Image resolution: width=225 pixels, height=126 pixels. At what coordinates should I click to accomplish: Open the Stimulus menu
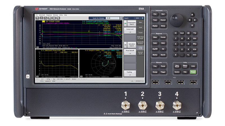[x=55, y=15]
